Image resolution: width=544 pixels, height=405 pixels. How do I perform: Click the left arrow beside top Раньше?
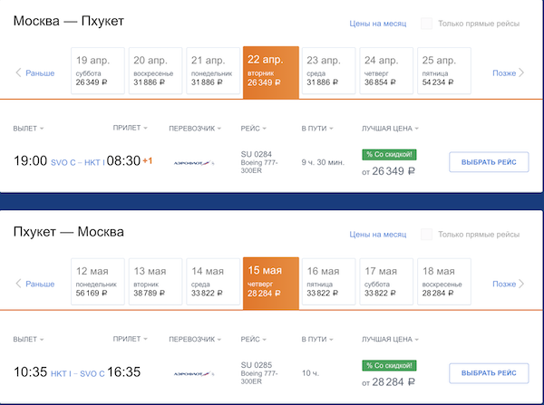[x=18, y=73]
